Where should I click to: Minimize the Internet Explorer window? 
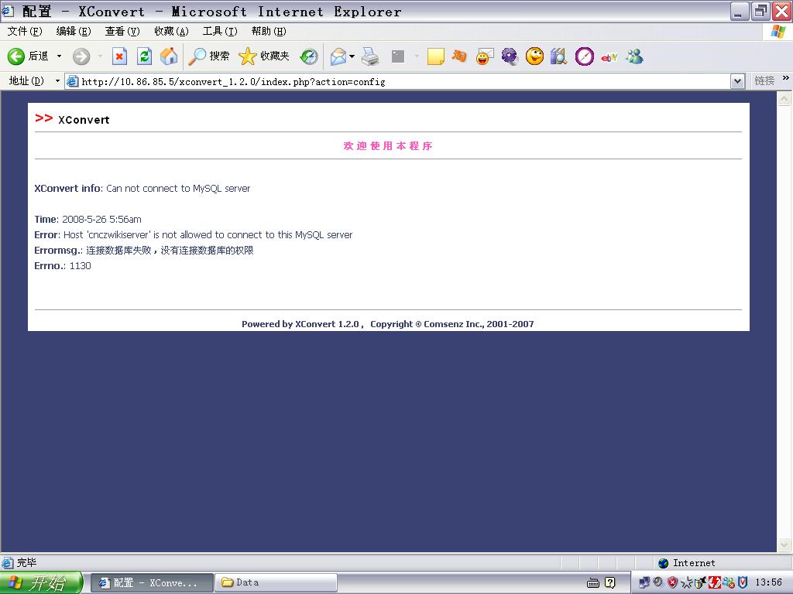tap(739, 11)
